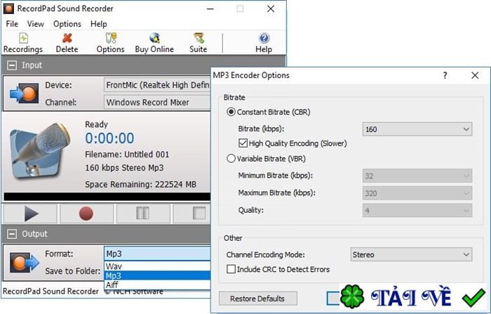Click the Space Remaining: 222524 MB text
Image resolution: width=491 pixels, height=314 pixels.
click(140, 185)
